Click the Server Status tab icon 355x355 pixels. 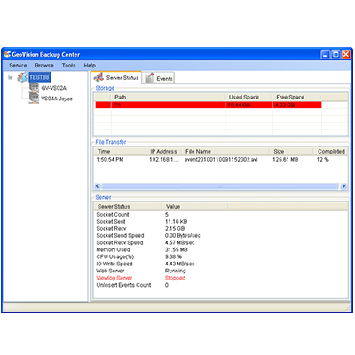tap(99, 77)
